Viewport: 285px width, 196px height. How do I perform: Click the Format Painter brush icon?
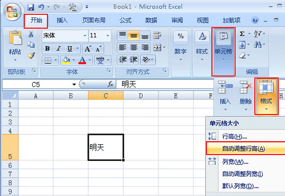coord(31,55)
